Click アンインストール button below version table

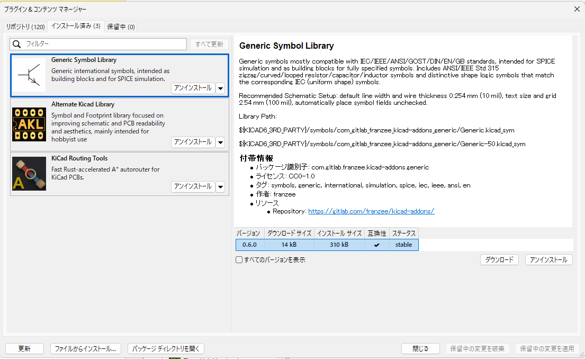point(548,260)
